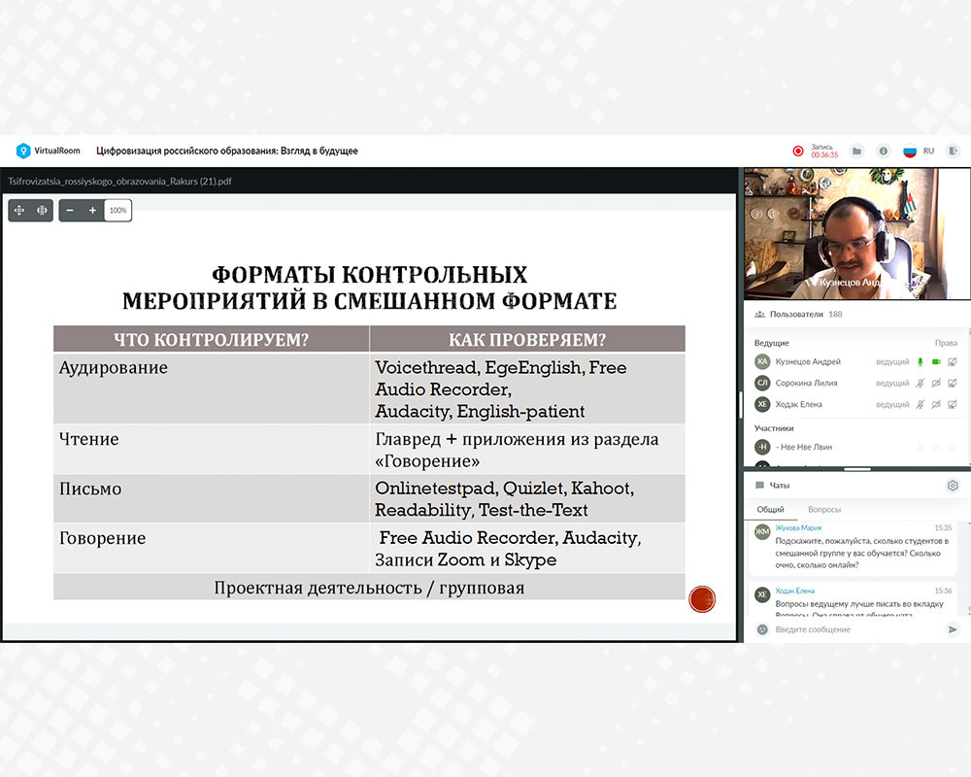Image resolution: width=971 pixels, height=777 pixels.
Task: Click the ХЕ avatar in presenters list
Action: point(762,404)
